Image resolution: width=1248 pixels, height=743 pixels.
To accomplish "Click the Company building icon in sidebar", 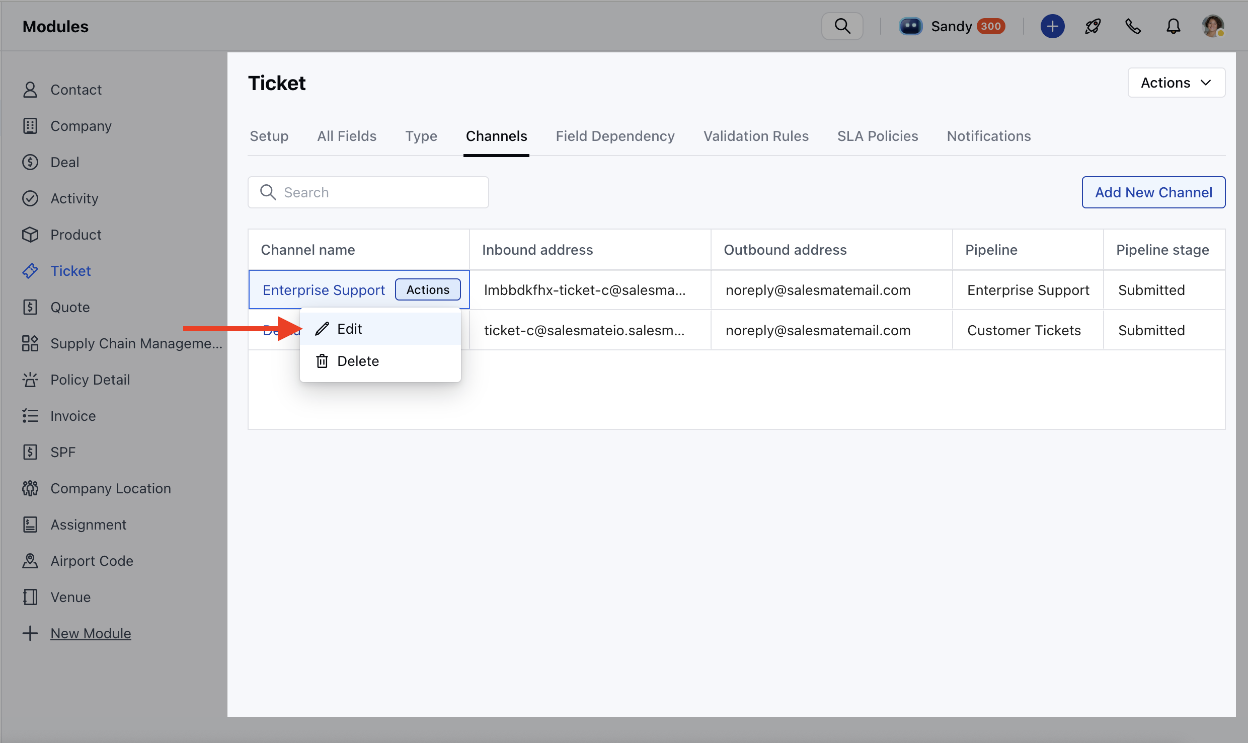I will coord(30,126).
